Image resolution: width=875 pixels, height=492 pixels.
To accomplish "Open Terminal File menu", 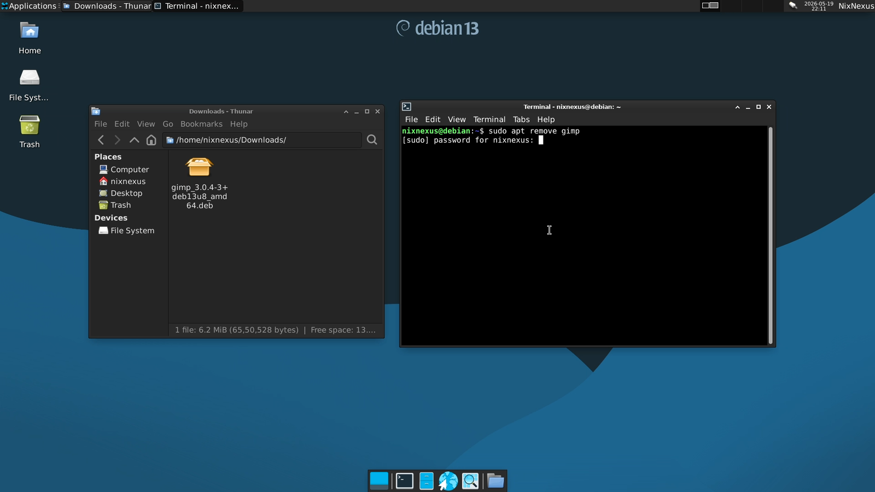I will pos(411,119).
